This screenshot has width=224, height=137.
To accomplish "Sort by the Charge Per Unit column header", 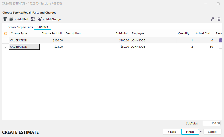I will (52, 33).
